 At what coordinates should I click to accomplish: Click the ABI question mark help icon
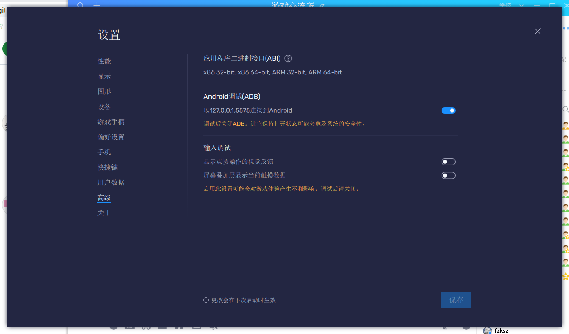tap(288, 58)
